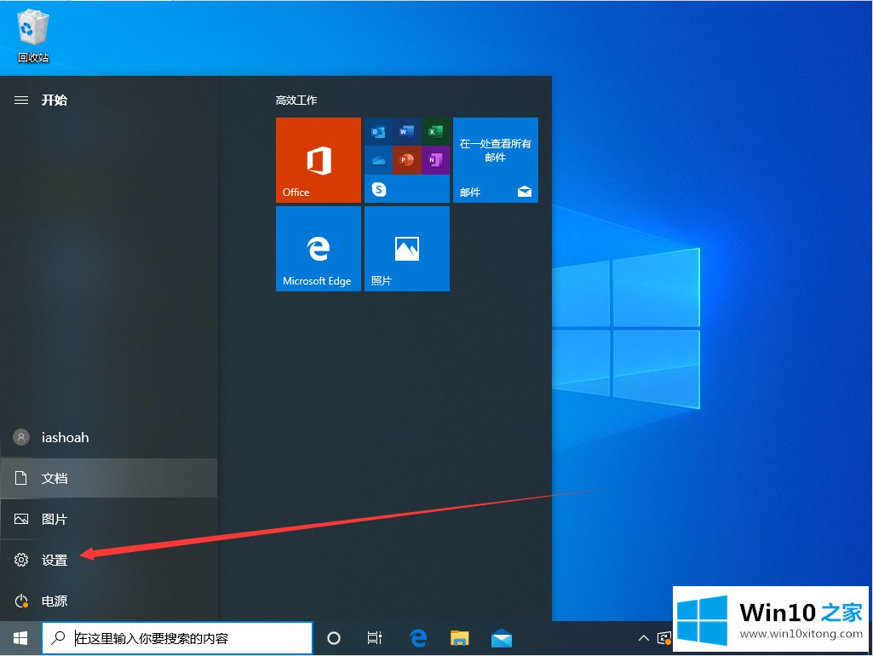
Task: Open File Explorer from taskbar
Action: 460,638
